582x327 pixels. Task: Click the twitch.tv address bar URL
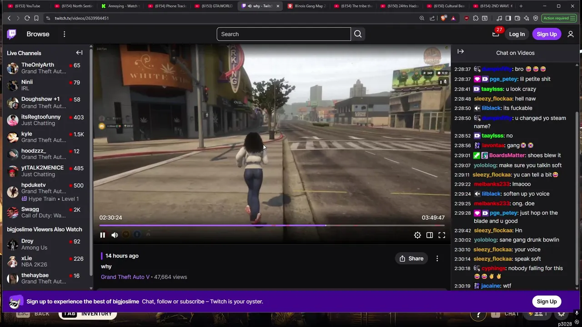point(81,18)
